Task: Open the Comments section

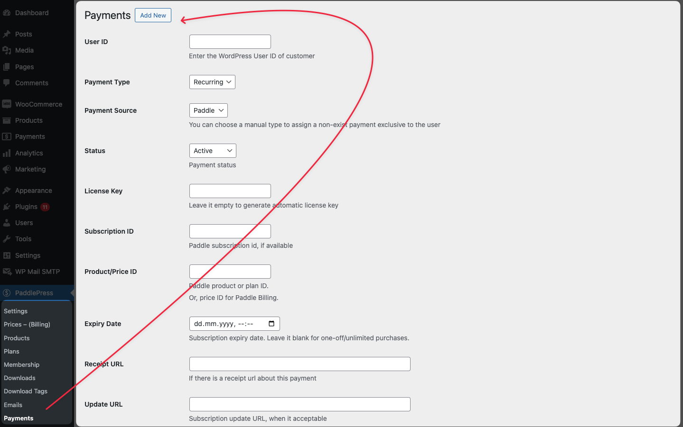Action: tap(31, 82)
